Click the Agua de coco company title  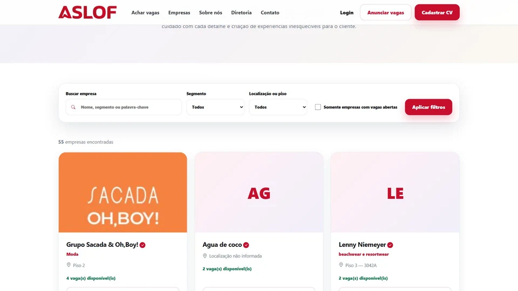coord(222,245)
